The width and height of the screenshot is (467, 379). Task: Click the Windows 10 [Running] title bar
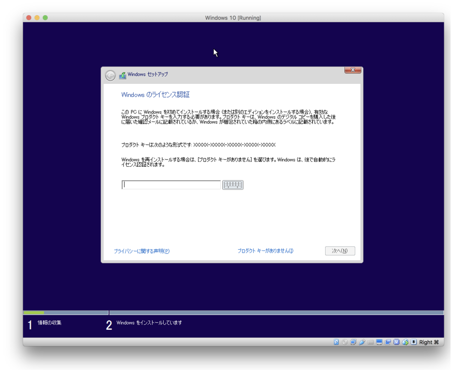point(233,18)
